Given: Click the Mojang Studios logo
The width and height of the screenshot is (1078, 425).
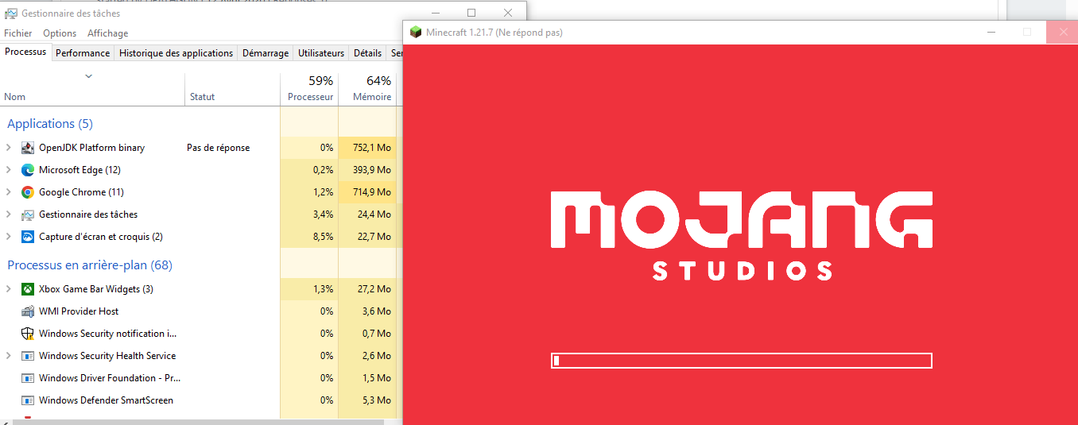Looking at the screenshot, I should 742,236.
